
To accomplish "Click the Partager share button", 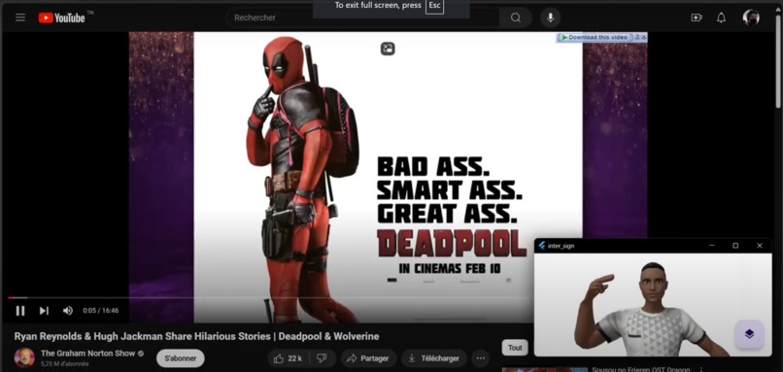I will point(368,358).
